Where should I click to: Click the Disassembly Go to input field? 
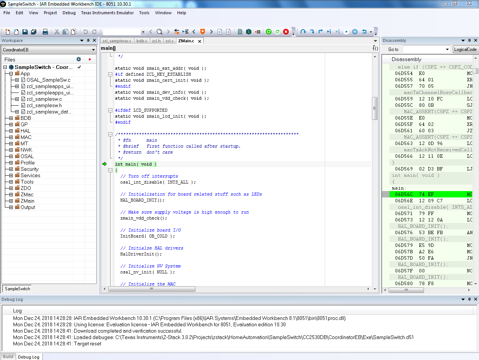[x=424, y=49]
